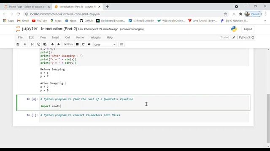Open the Widgets menu
The width and height of the screenshot is (270, 151).
coord(95,37)
